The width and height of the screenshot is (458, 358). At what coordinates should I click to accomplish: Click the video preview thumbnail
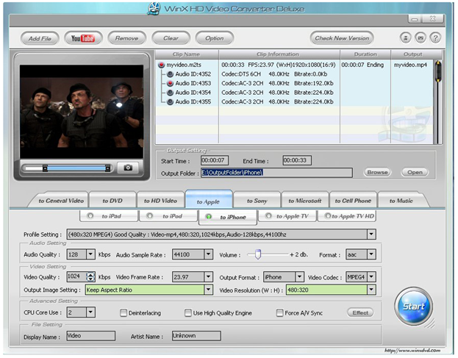82,112
